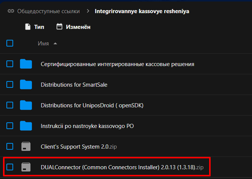Click the public links chain icon
The image size is (252, 179).
click(x=11, y=11)
